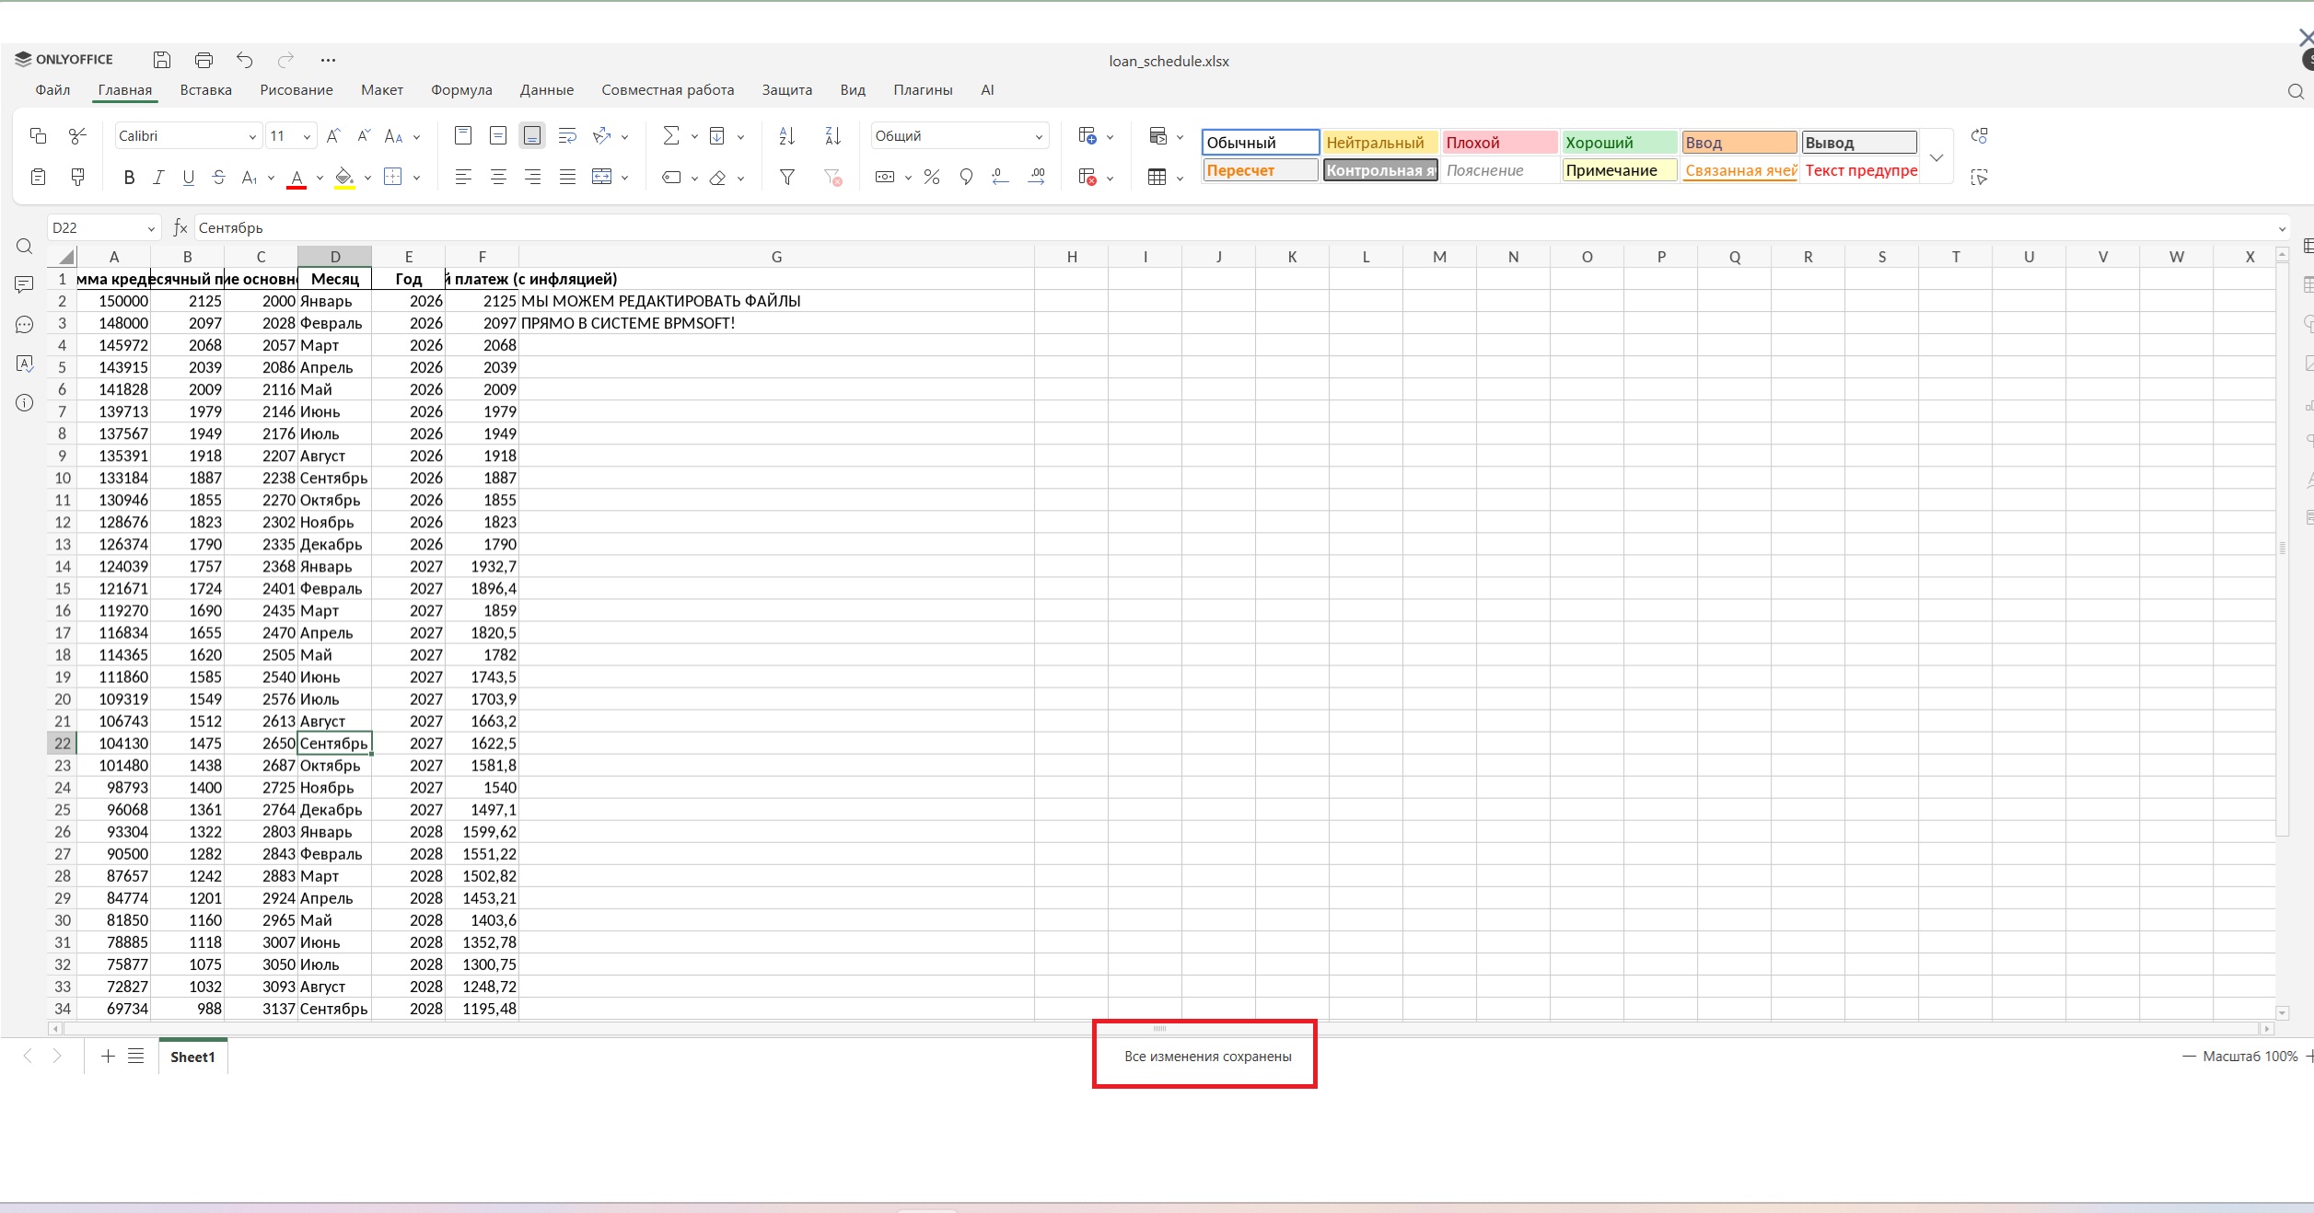Screen dimensions: 2314x1213
Task: Apply percent style to selection
Action: click(931, 177)
